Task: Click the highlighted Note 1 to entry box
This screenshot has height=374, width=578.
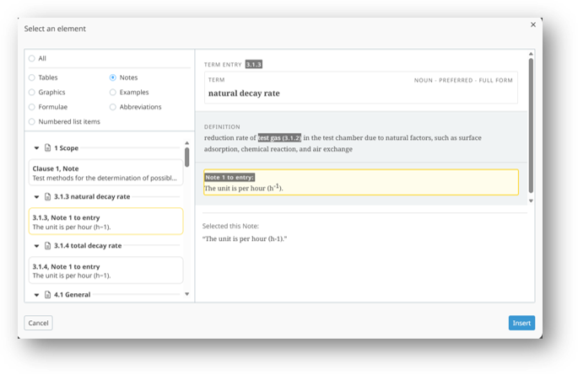Action: point(361,182)
